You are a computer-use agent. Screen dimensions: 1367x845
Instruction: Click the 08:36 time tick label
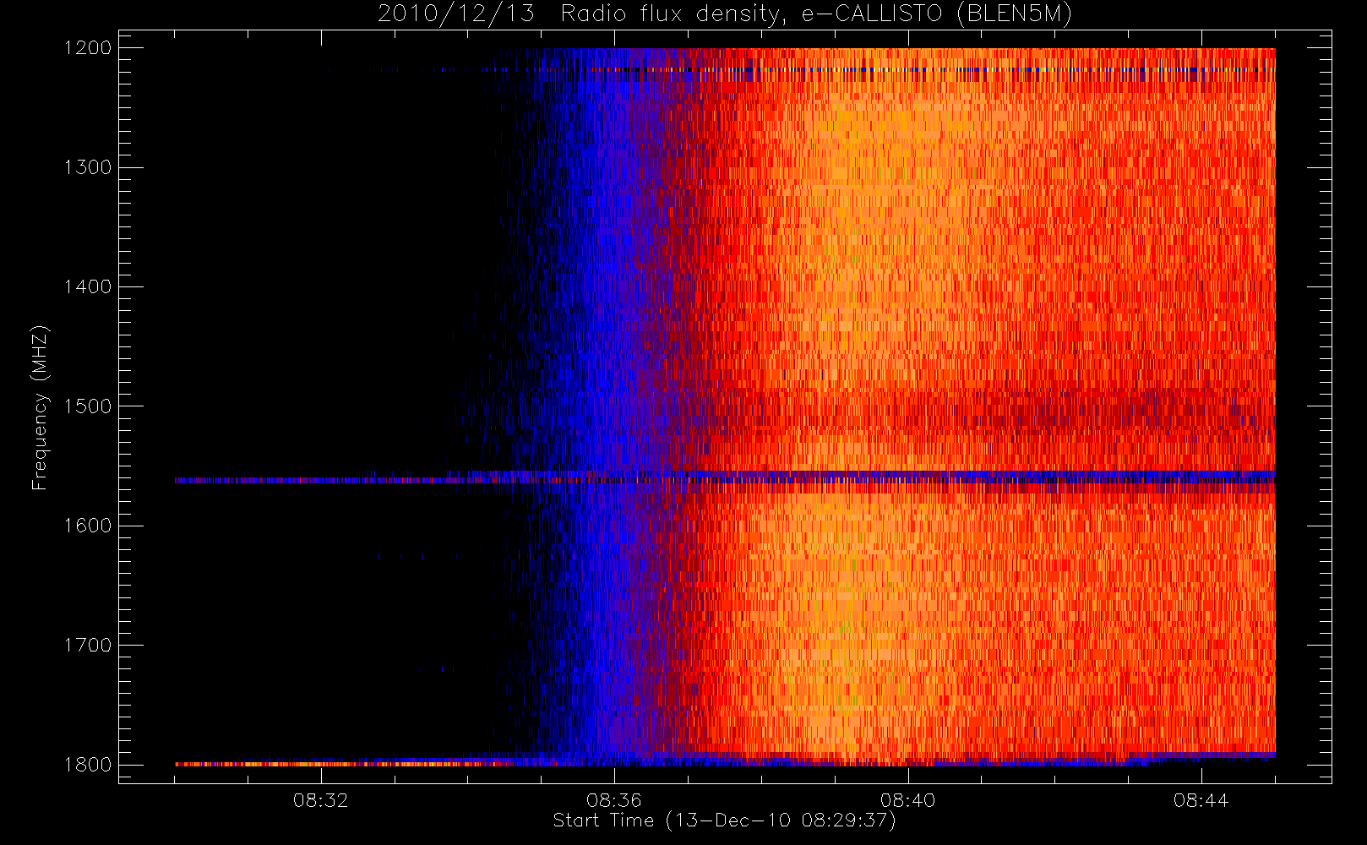pyautogui.click(x=614, y=800)
